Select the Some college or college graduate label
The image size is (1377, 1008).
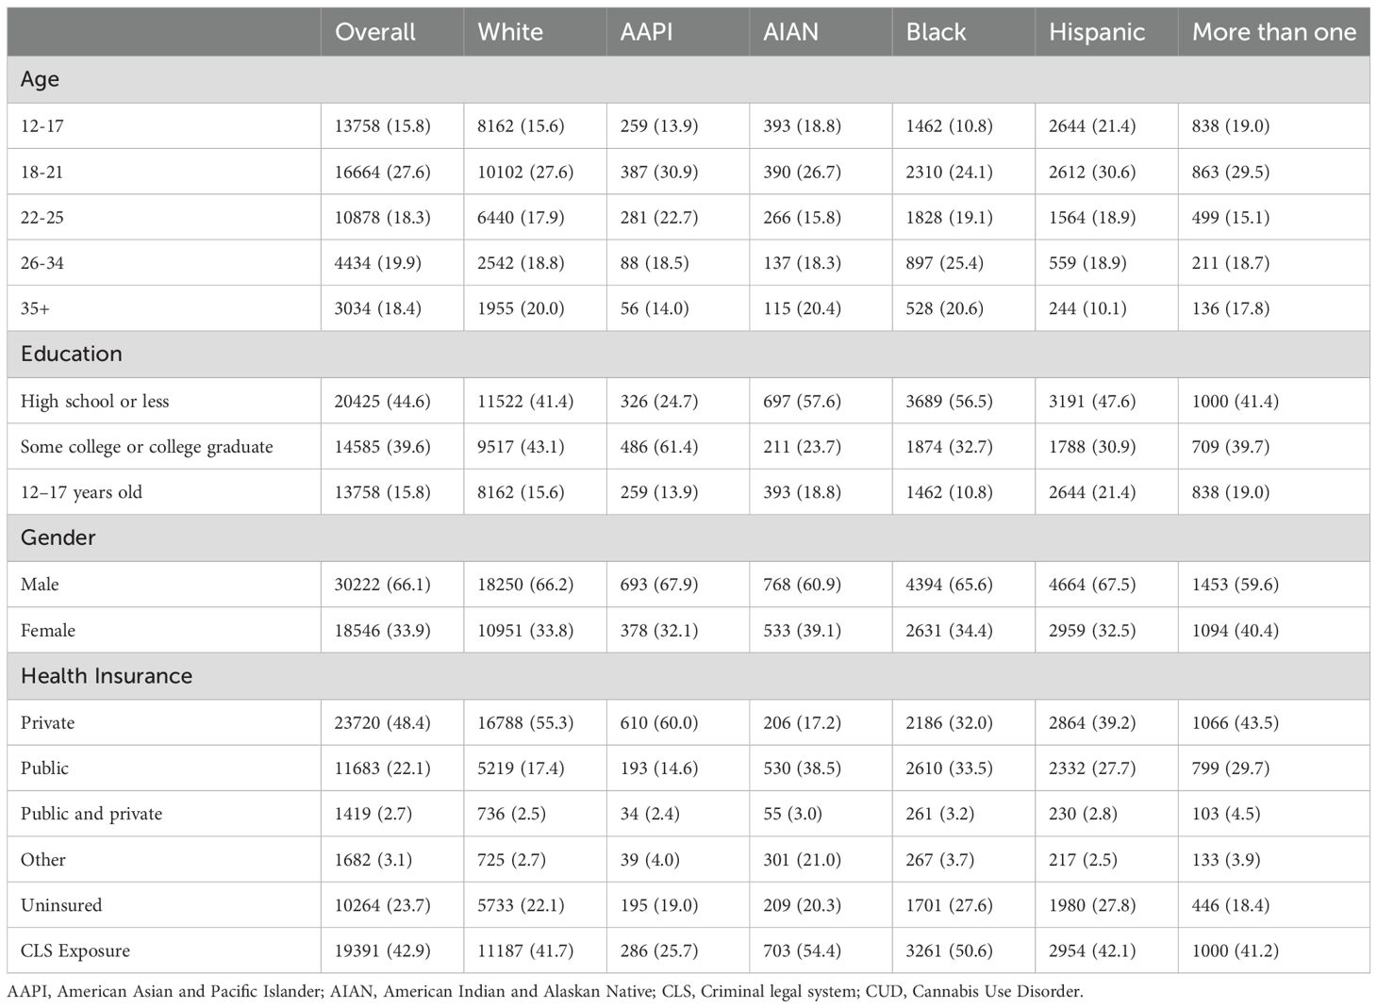pyautogui.click(x=146, y=447)
